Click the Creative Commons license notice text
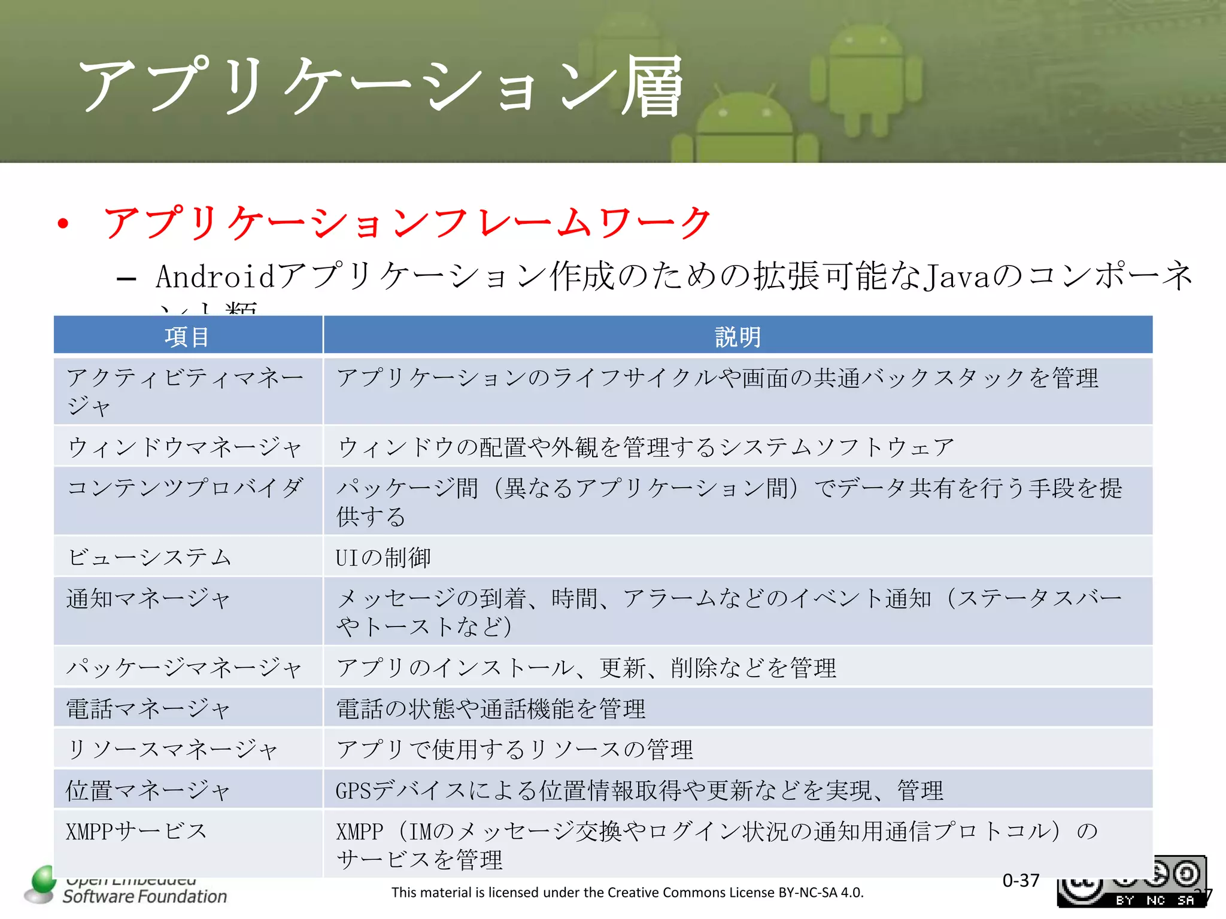The height and width of the screenshot is (919, 1226). [x=627, y=893]
